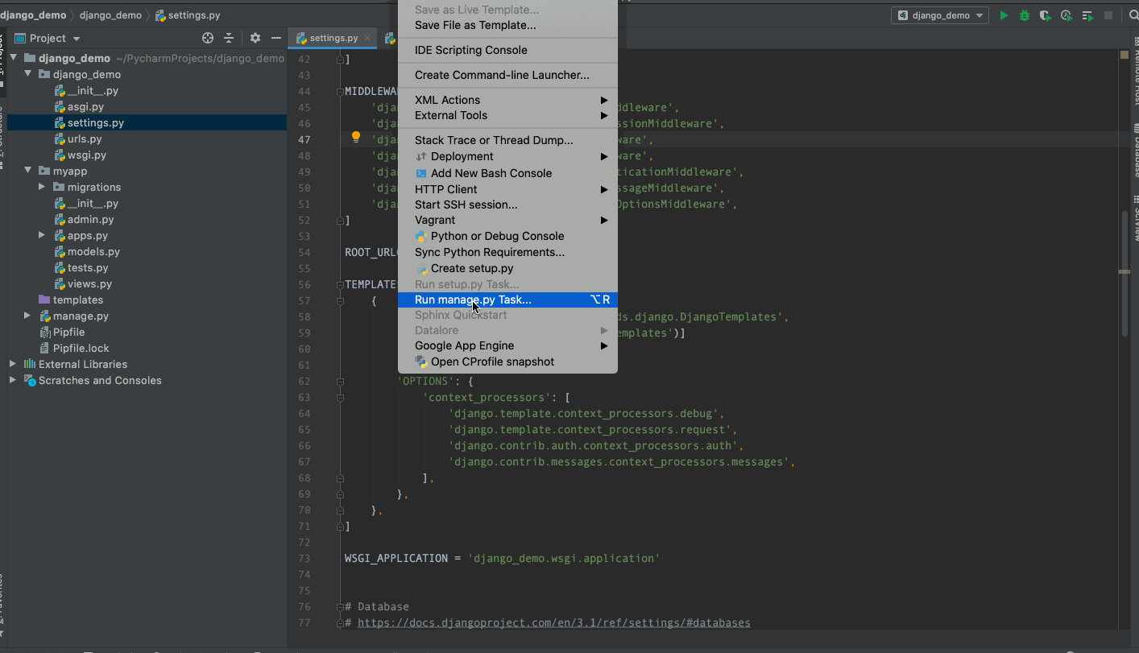Viewport: 1139px width, 653px height.
Task: Click the Pipfile file icon
Action: pyautogui.click(x=46, y=332)
